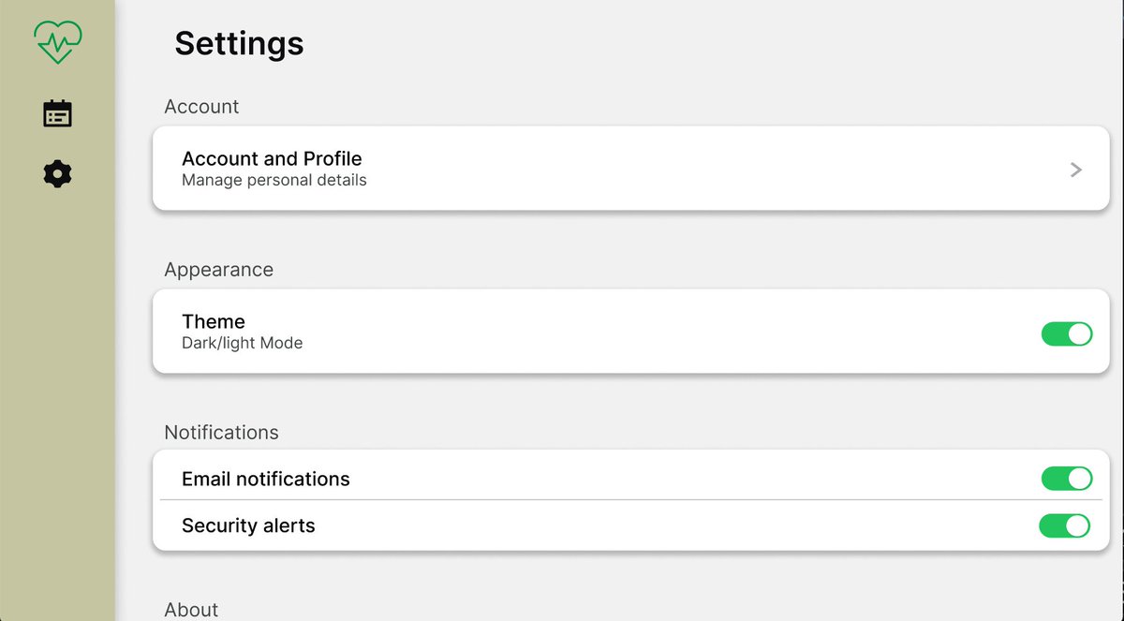Image resolution: width=1124 pixels, height=621 pixels.
Task: Select the settings gear sidebar icon
Action: pos(57,173)
